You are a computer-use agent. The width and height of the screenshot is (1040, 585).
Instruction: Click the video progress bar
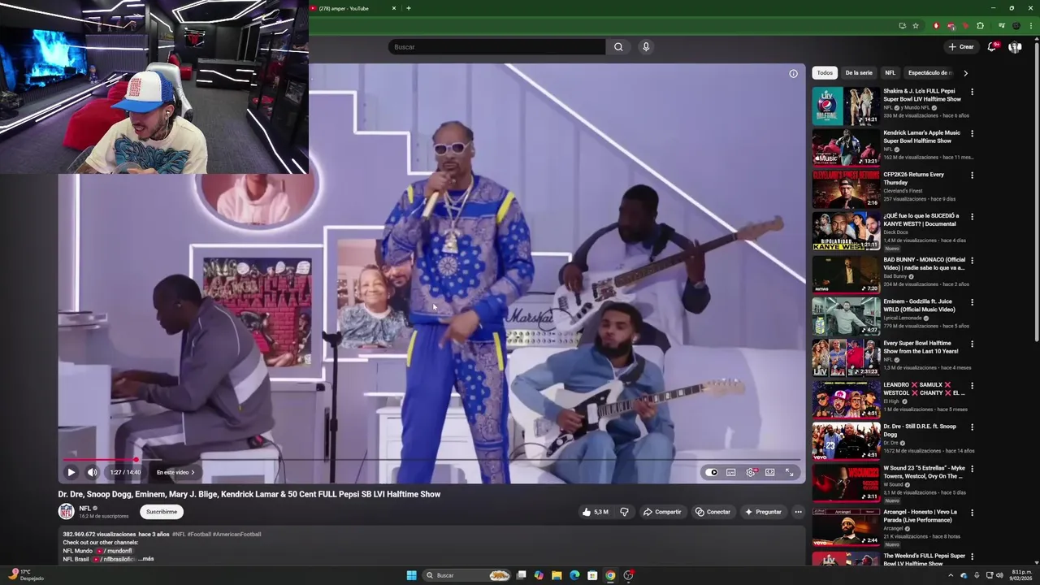[431, 460]
